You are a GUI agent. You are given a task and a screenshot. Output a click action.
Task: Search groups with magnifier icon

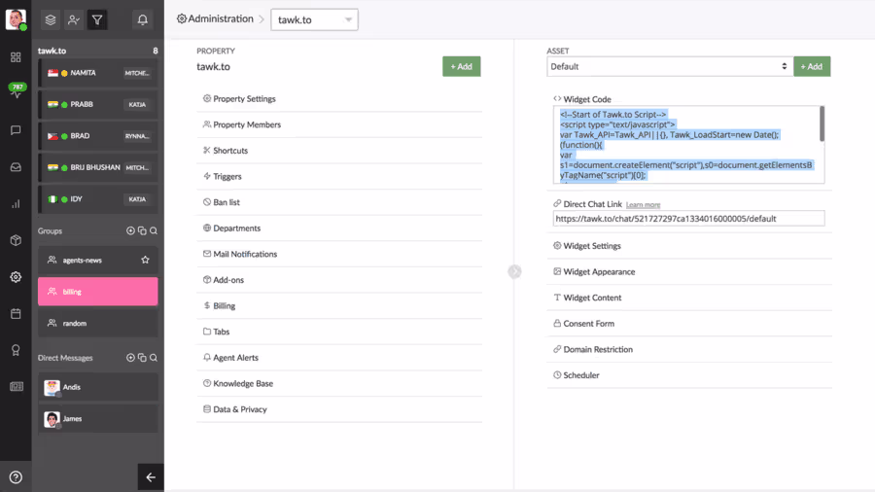(154, 231)
